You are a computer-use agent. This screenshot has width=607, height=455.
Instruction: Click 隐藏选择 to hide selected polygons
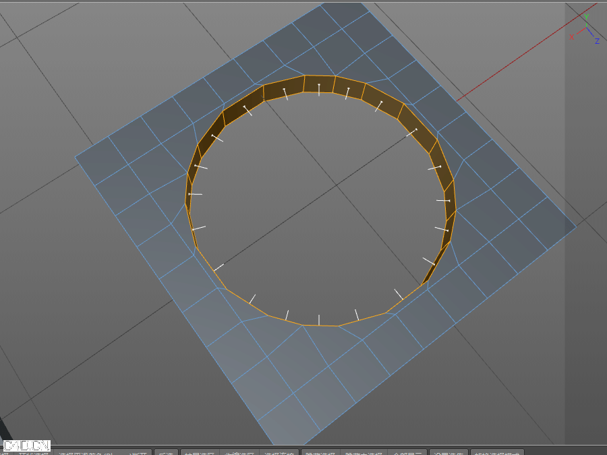[322, 452]
